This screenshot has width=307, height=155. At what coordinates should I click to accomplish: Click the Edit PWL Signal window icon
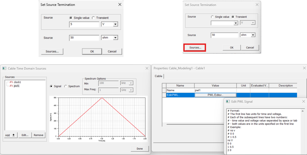pos(227,101)
